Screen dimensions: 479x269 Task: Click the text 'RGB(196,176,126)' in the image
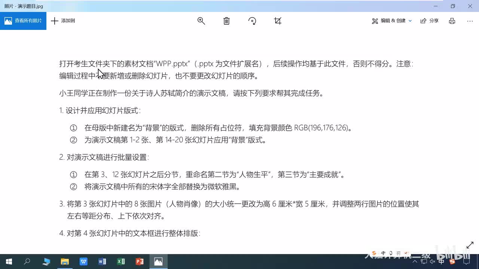coord(321,128)
